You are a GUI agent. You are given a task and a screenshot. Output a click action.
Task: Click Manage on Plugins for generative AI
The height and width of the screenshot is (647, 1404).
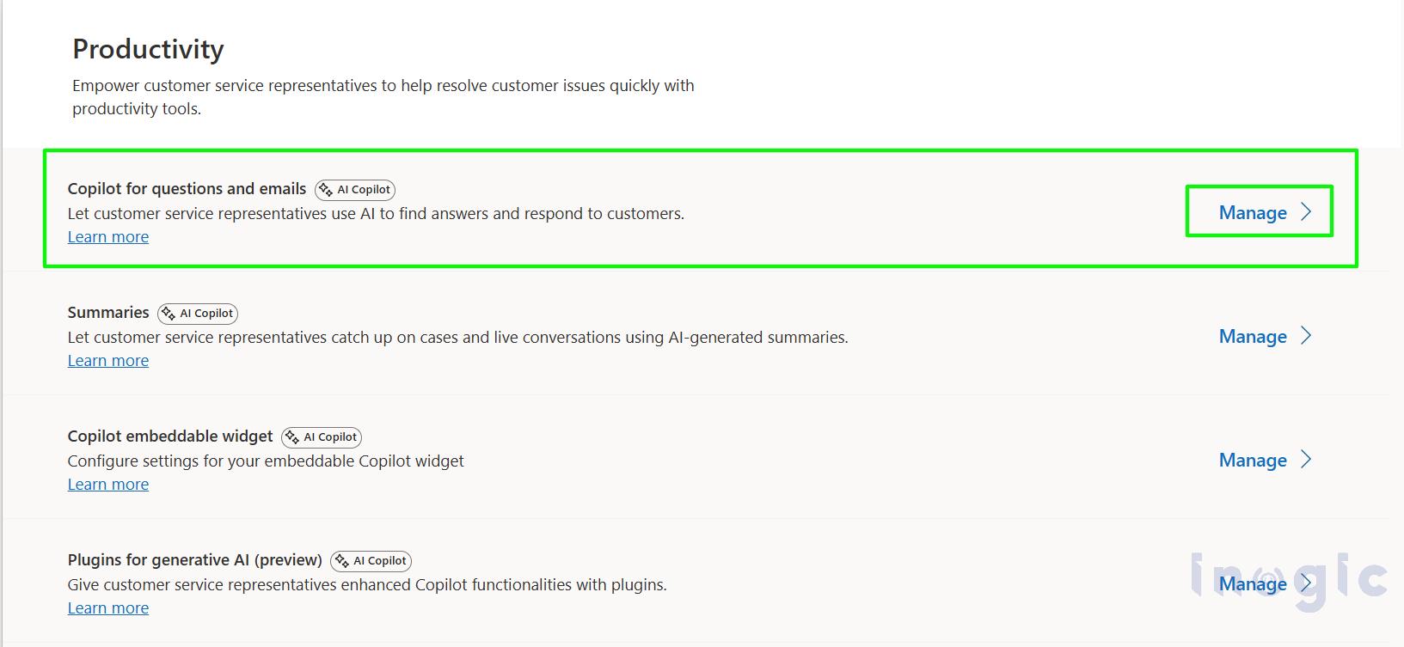[x=1252, y=583]
